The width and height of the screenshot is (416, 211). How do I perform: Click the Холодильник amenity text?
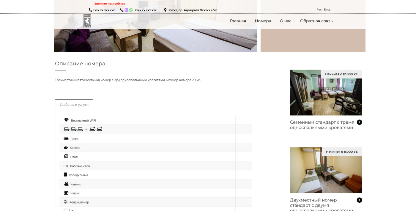pyautogui.click(x=78, y=175)
